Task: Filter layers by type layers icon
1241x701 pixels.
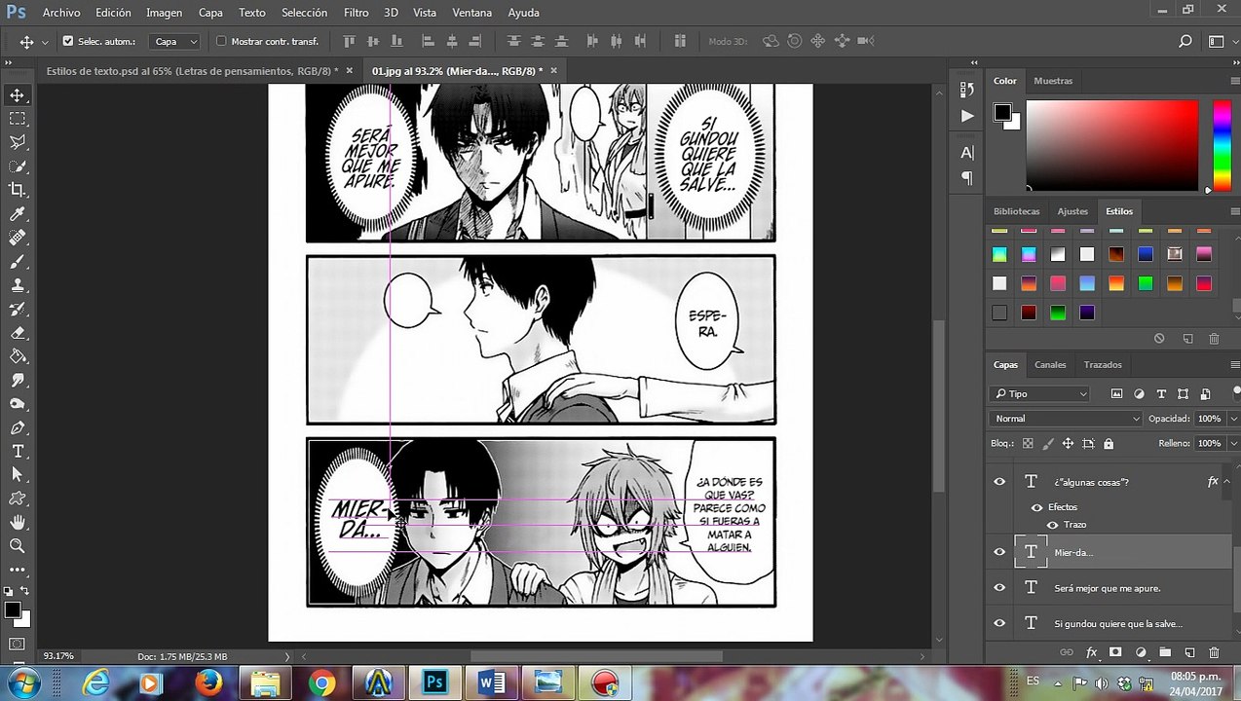Action: point(1161,394)
